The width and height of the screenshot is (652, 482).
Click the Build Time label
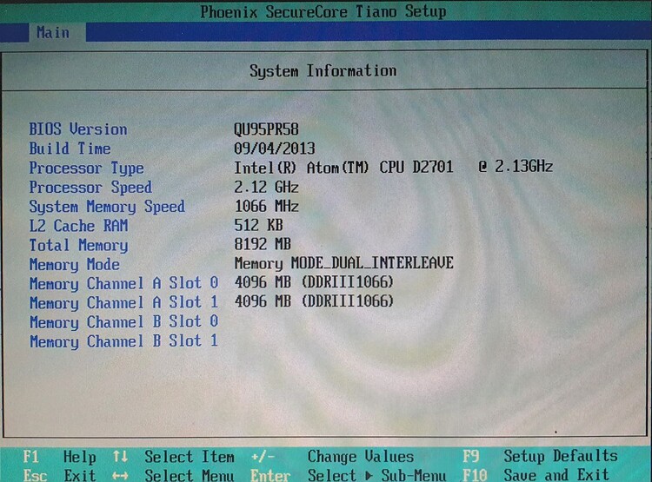click(x=70, y=149)
